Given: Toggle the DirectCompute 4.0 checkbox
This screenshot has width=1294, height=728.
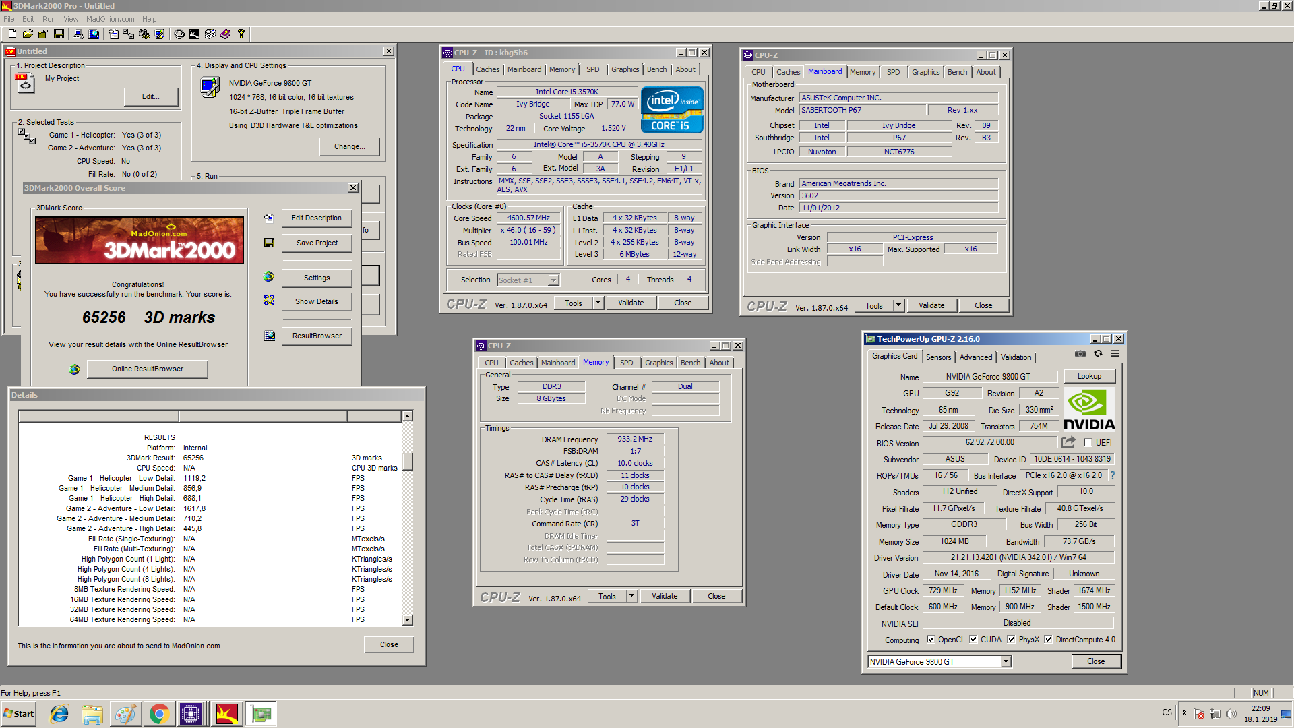Looking at the screenshot, I should click(x=1048, y=640).
